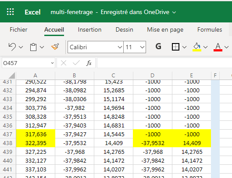The height and width of the screenshot is (178, 232).
Task: Open the Dessin tab
Action: [x=124, y=30]
